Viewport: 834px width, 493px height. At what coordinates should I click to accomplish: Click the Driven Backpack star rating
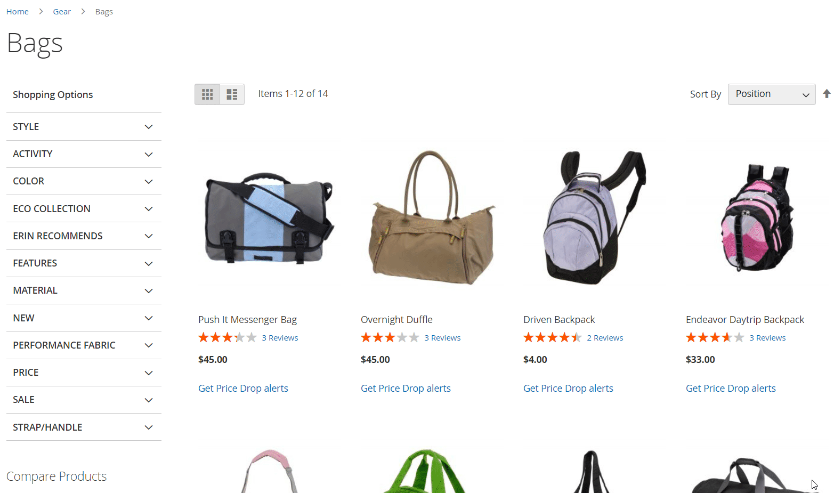[553, 337]
